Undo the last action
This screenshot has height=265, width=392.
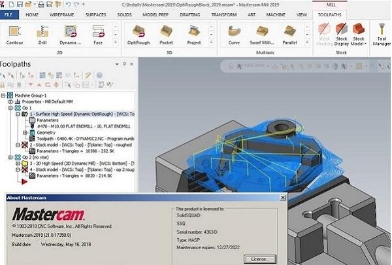(68, 5)
